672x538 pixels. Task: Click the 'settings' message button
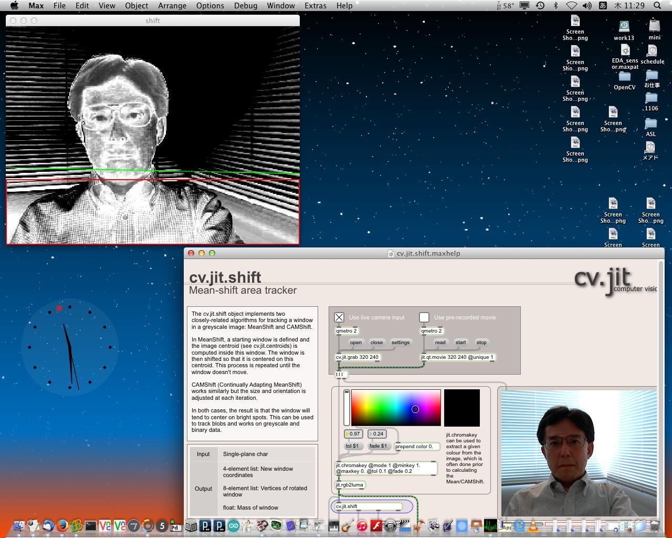pos(400,343)
